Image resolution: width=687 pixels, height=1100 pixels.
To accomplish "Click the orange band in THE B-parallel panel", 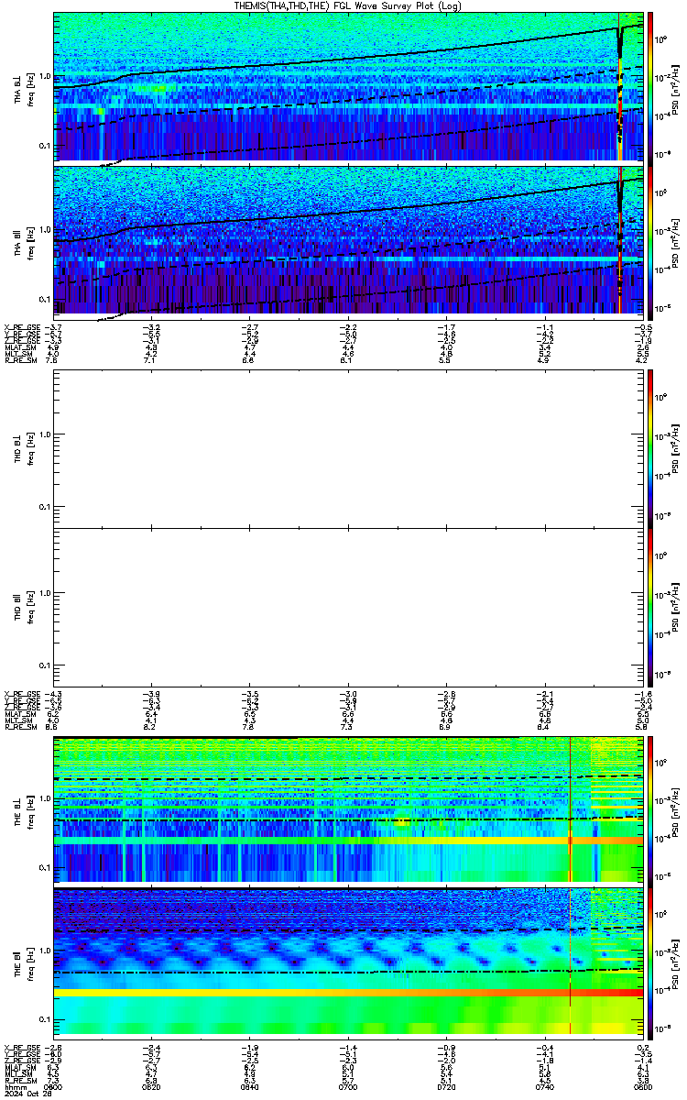I will [x=347, y=993].
